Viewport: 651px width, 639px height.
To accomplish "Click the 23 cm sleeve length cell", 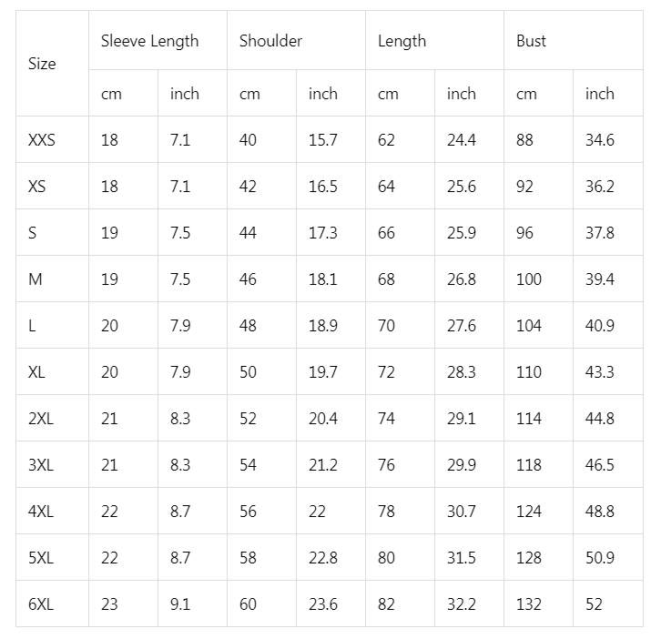I will (109, 604).
